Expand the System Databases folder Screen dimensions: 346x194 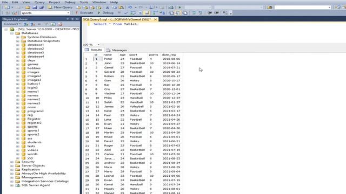18,37
